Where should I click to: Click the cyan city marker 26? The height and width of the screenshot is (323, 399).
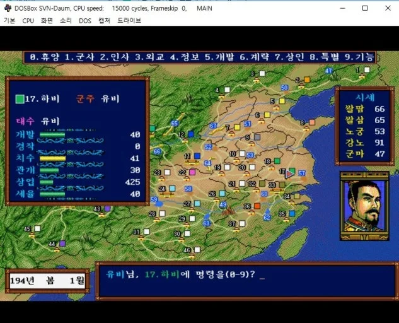[x=223, y=193]
